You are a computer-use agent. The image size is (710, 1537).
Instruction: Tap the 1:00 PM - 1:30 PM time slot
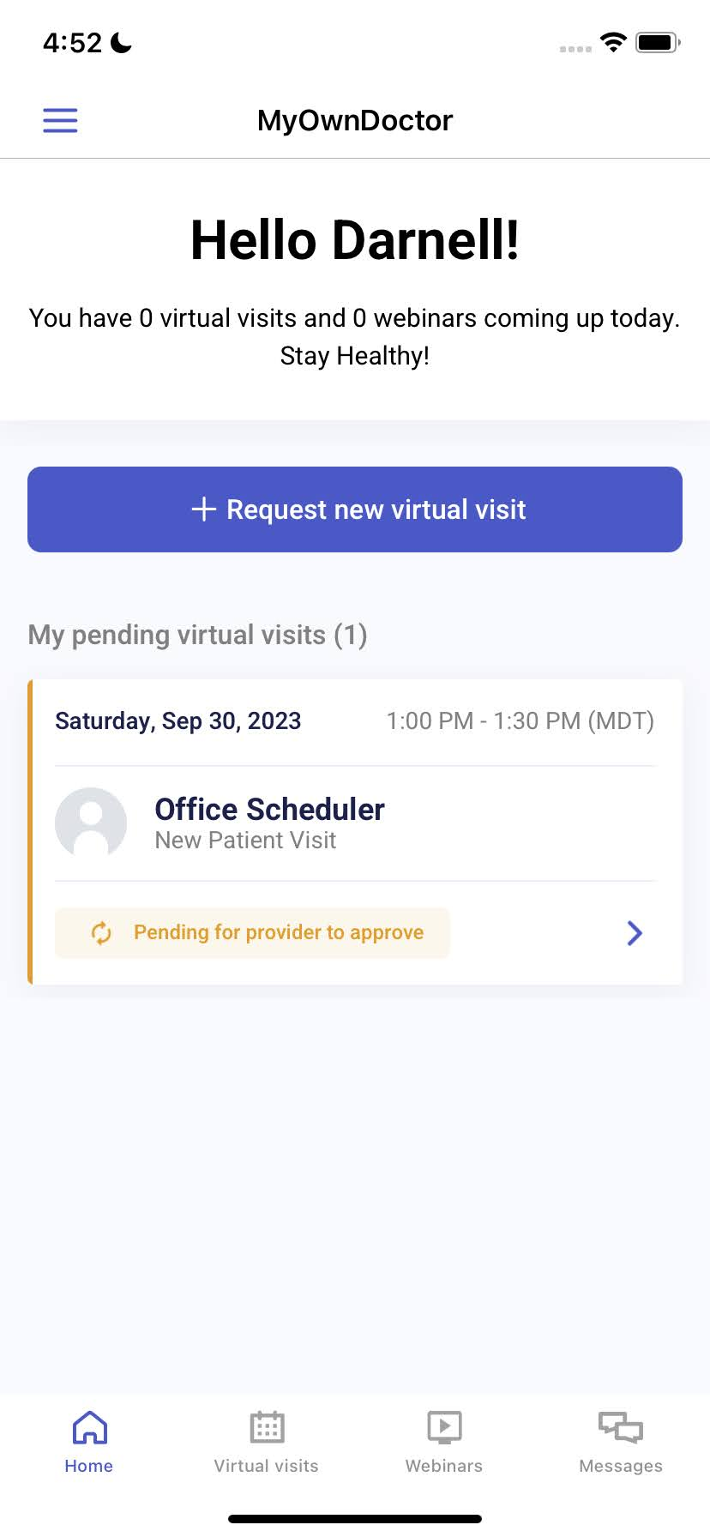pos(520,720)
